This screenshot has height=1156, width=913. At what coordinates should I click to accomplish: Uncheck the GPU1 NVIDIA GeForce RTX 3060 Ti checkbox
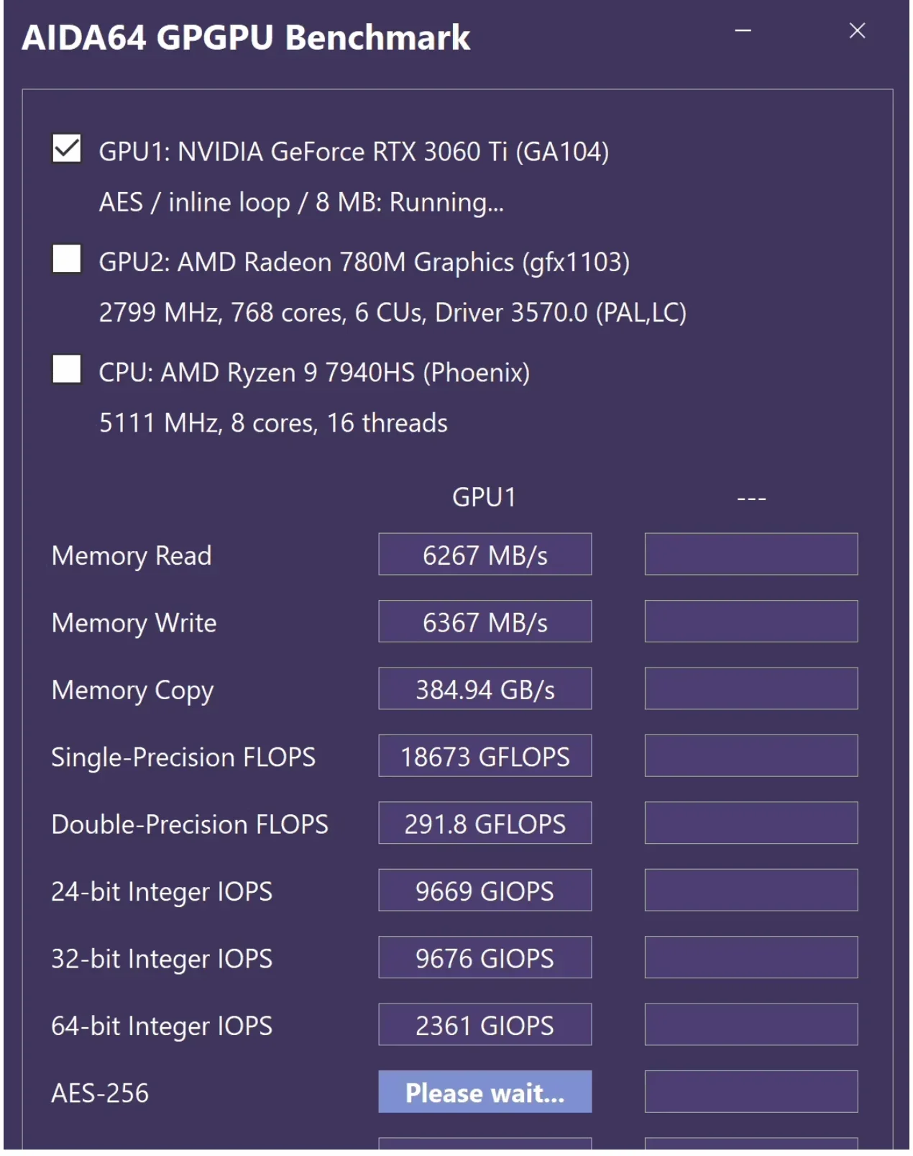point(67,149)
